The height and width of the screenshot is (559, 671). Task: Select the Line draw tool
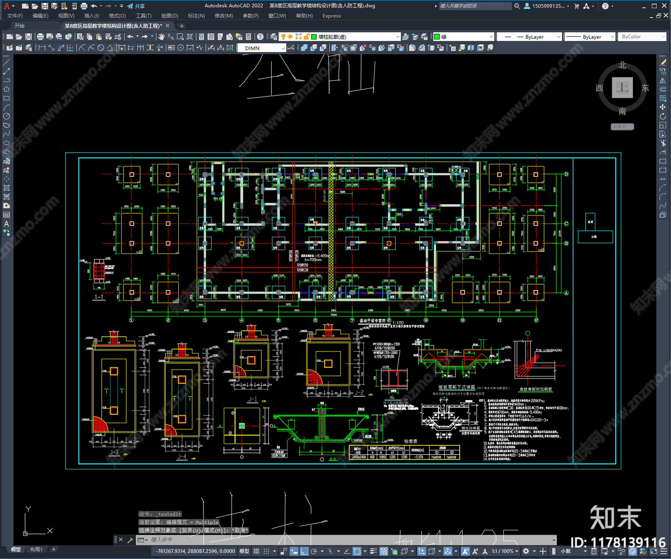(x=6, y=62)
